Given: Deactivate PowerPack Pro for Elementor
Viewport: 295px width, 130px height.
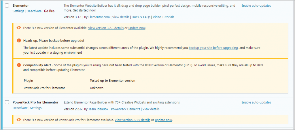Looking at the screenshot, I should click(x=20, y=108).
